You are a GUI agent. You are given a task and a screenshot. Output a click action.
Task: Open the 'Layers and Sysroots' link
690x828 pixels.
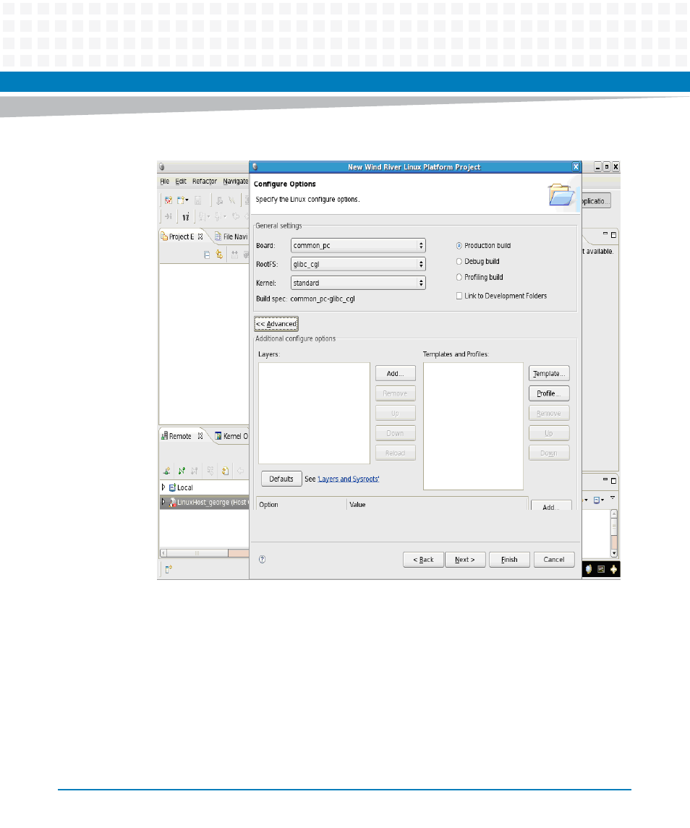(348, 479)
